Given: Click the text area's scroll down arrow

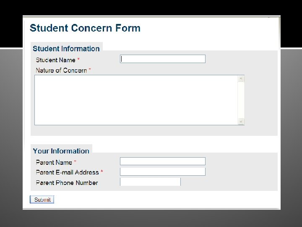Looking at the screenshot, I should [x=241, y=121].
